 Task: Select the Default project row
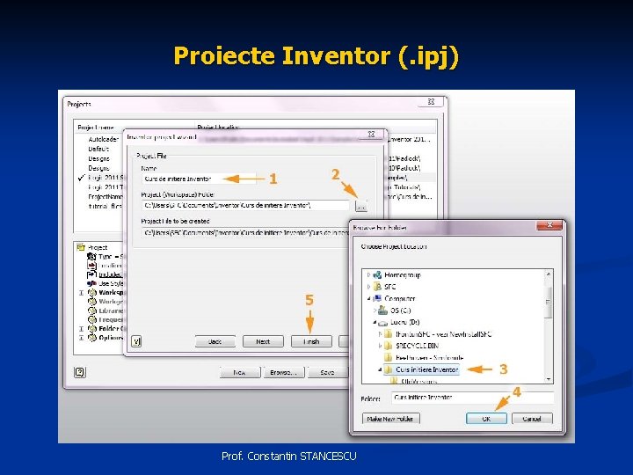point(98,149)
